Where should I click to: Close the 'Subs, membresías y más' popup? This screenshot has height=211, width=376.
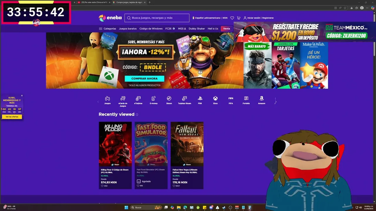(x=22, y=96)
